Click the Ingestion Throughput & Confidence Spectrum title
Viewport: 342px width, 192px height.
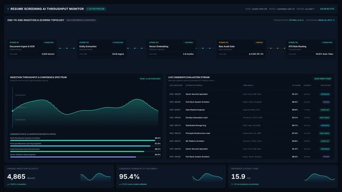pyautogui.click(x=38, y=77)
